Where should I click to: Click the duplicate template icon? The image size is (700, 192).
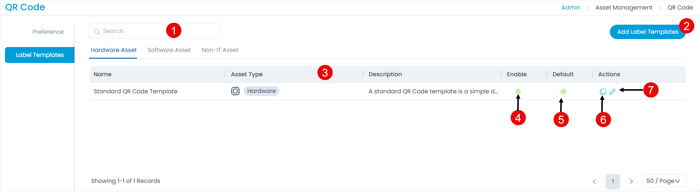pos(603,92)
